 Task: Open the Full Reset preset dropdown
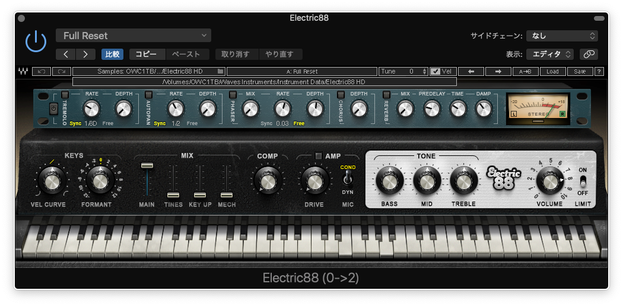pos(133,36)
